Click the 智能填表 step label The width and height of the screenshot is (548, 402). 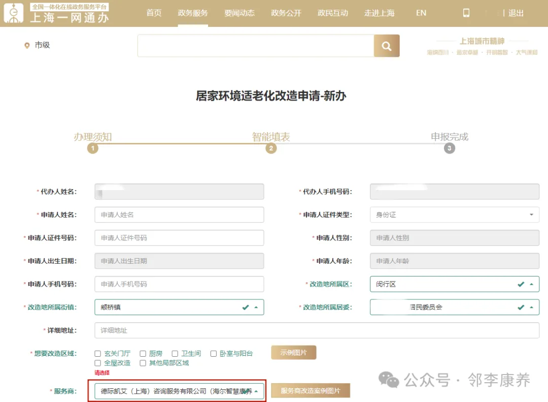click(x=271, y=137)
